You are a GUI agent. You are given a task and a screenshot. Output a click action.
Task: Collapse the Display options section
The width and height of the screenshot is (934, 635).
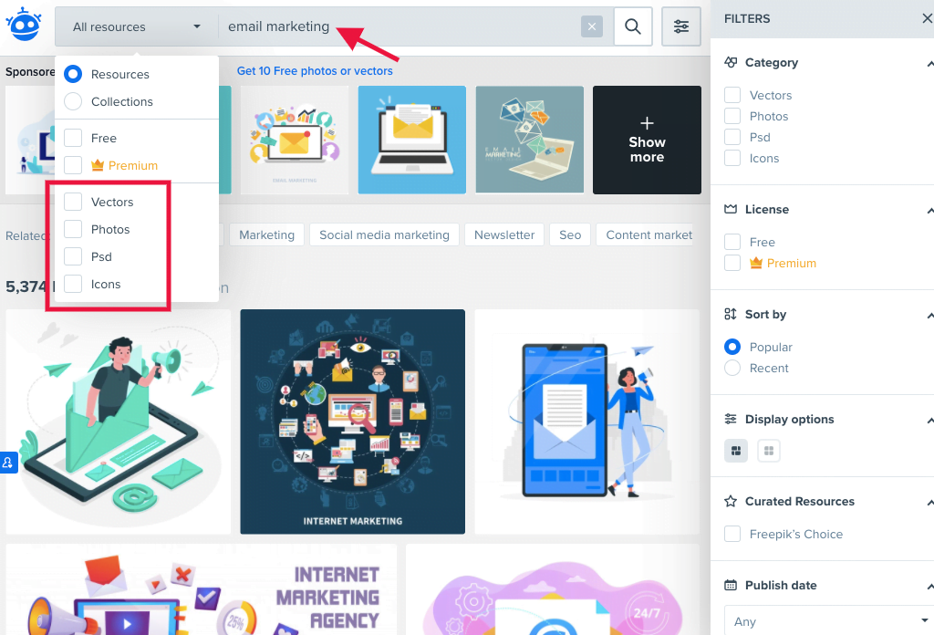929,420
